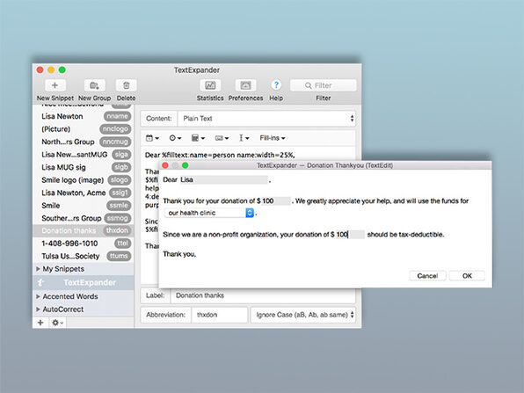Open the cursor position insert dropdown
Viewport: 524px width, 393px height.
[244, 138]
